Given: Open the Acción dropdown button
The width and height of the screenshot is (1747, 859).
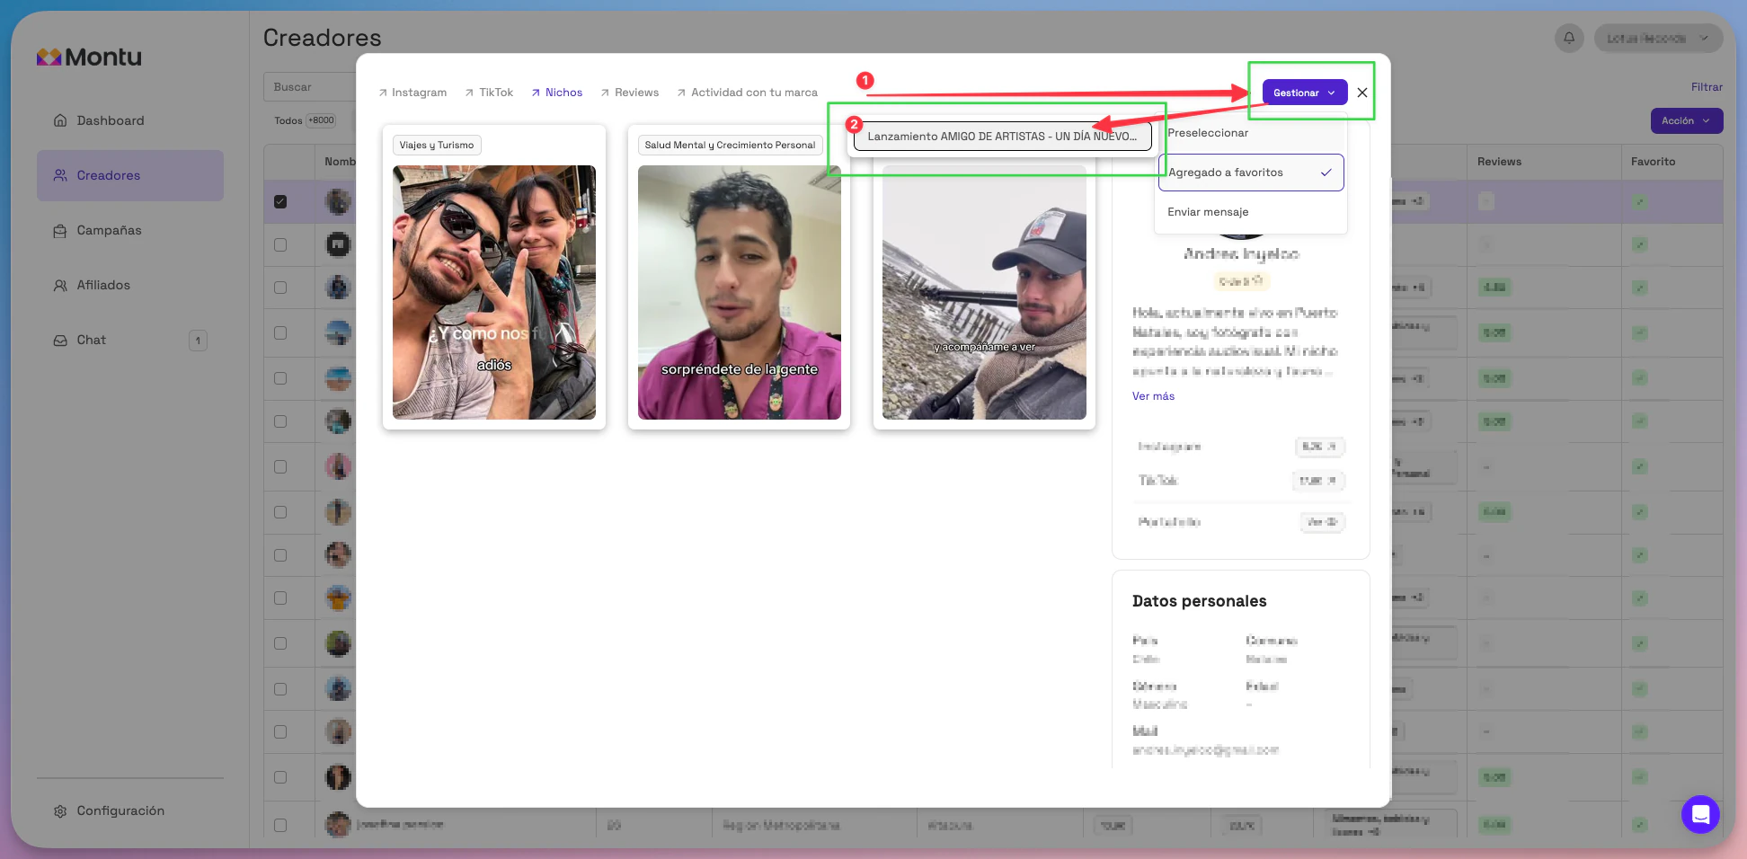Looking at the screenshot, I should [1687, 120].
